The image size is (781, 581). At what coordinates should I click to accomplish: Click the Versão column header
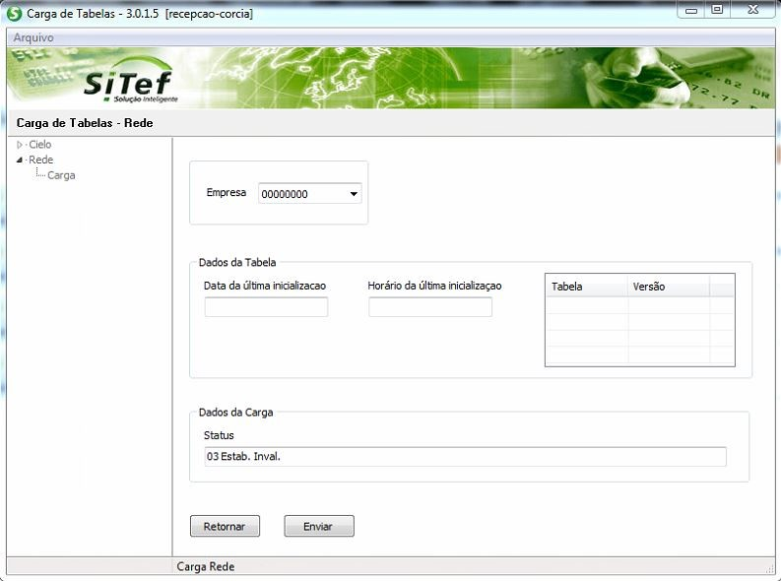coord(669,287)
